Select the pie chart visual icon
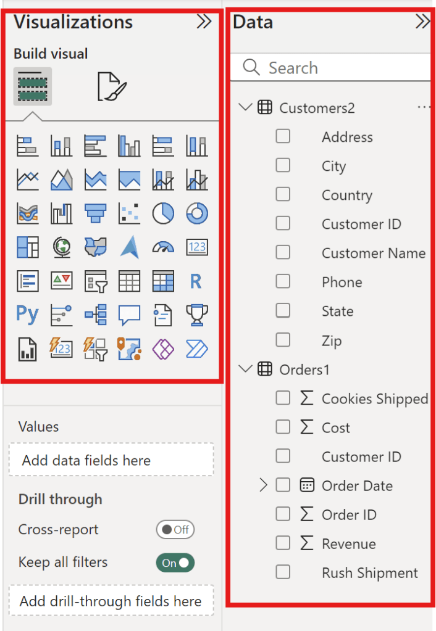This screenshot has width=436, height=631. [163, 213]
